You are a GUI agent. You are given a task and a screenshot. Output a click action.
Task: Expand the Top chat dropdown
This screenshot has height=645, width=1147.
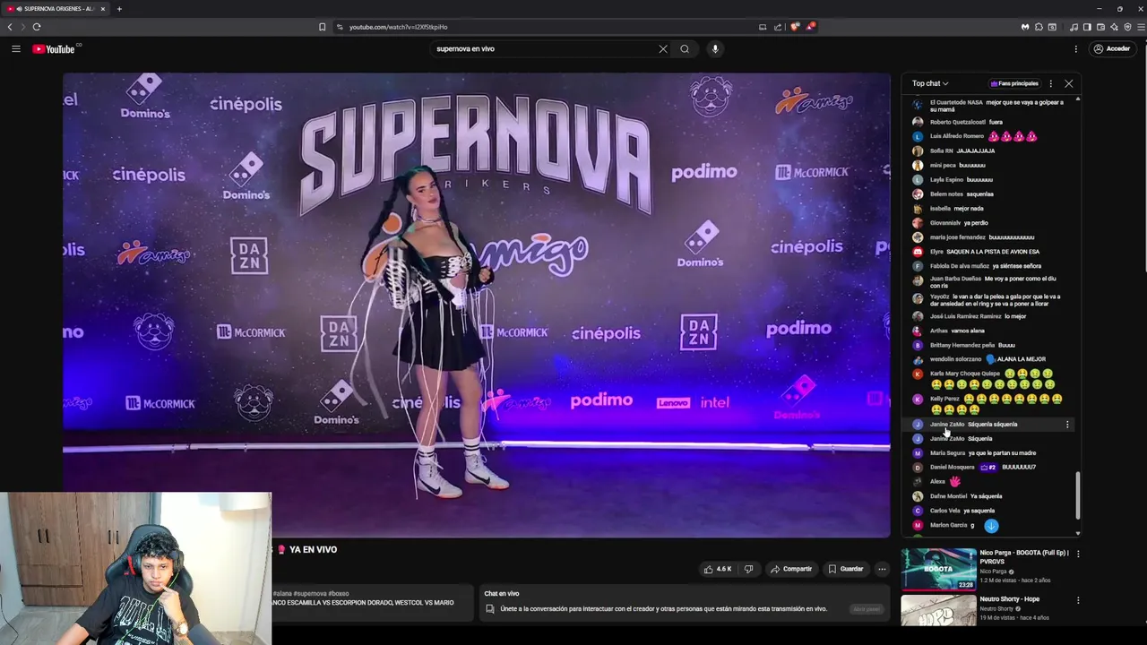930,83
